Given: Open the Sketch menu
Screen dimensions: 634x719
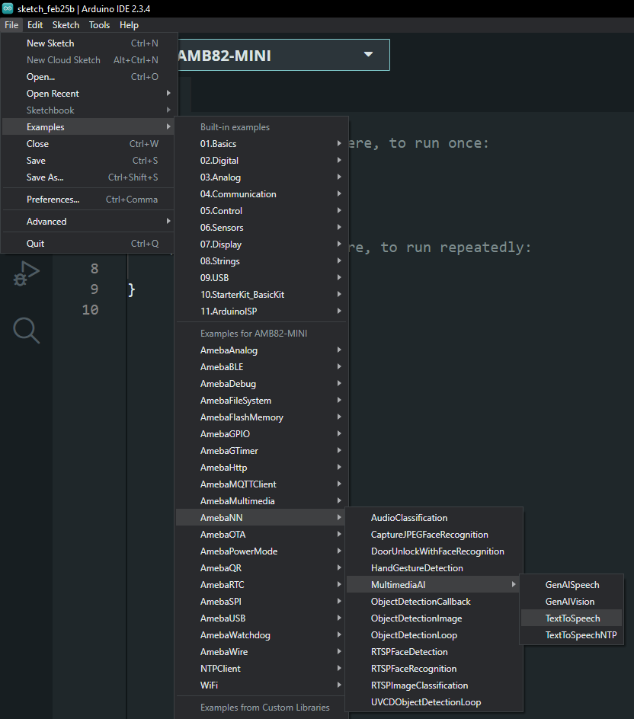Looking at the screenshot, I should point(66,25).
